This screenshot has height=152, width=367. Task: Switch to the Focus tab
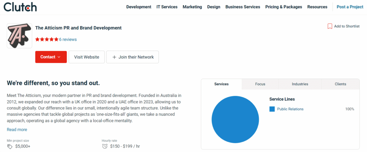[x=260, y=84]
